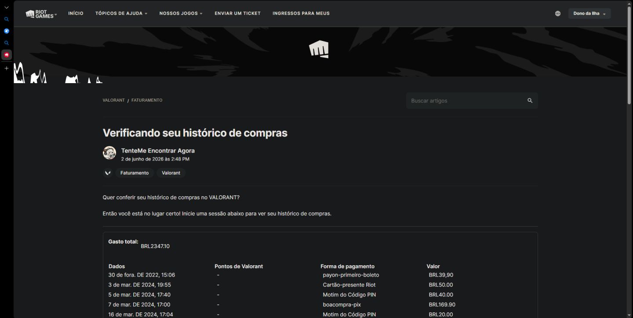The image size is (633, 318).
Task: Click the Pontos de Valorant column header
Action: coord(239,266)
